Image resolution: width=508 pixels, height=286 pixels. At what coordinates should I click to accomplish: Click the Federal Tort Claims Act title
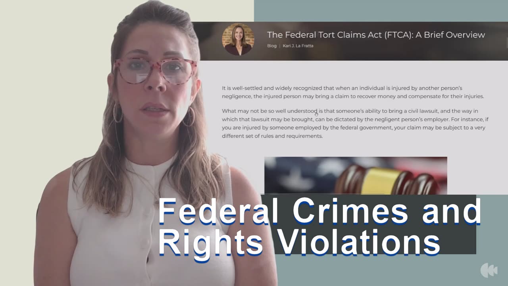click(x=376, y=35)
